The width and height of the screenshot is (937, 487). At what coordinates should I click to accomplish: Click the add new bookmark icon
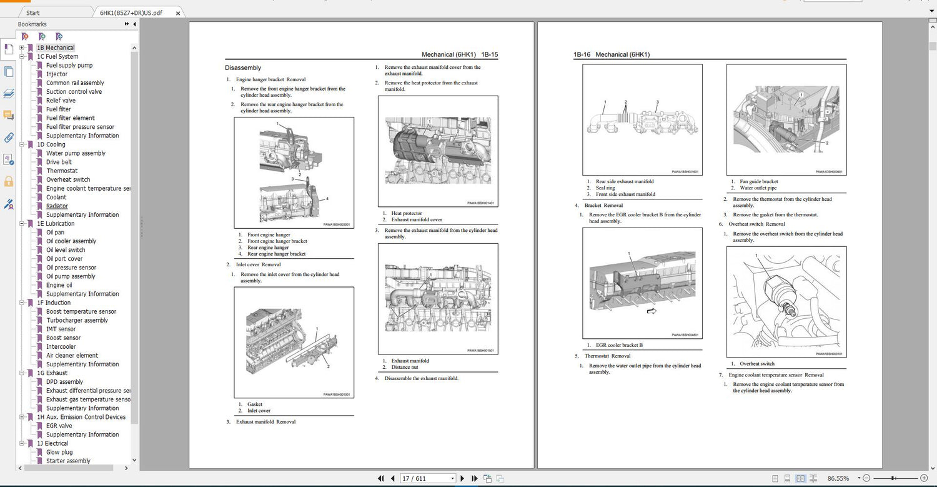[42, 37]
